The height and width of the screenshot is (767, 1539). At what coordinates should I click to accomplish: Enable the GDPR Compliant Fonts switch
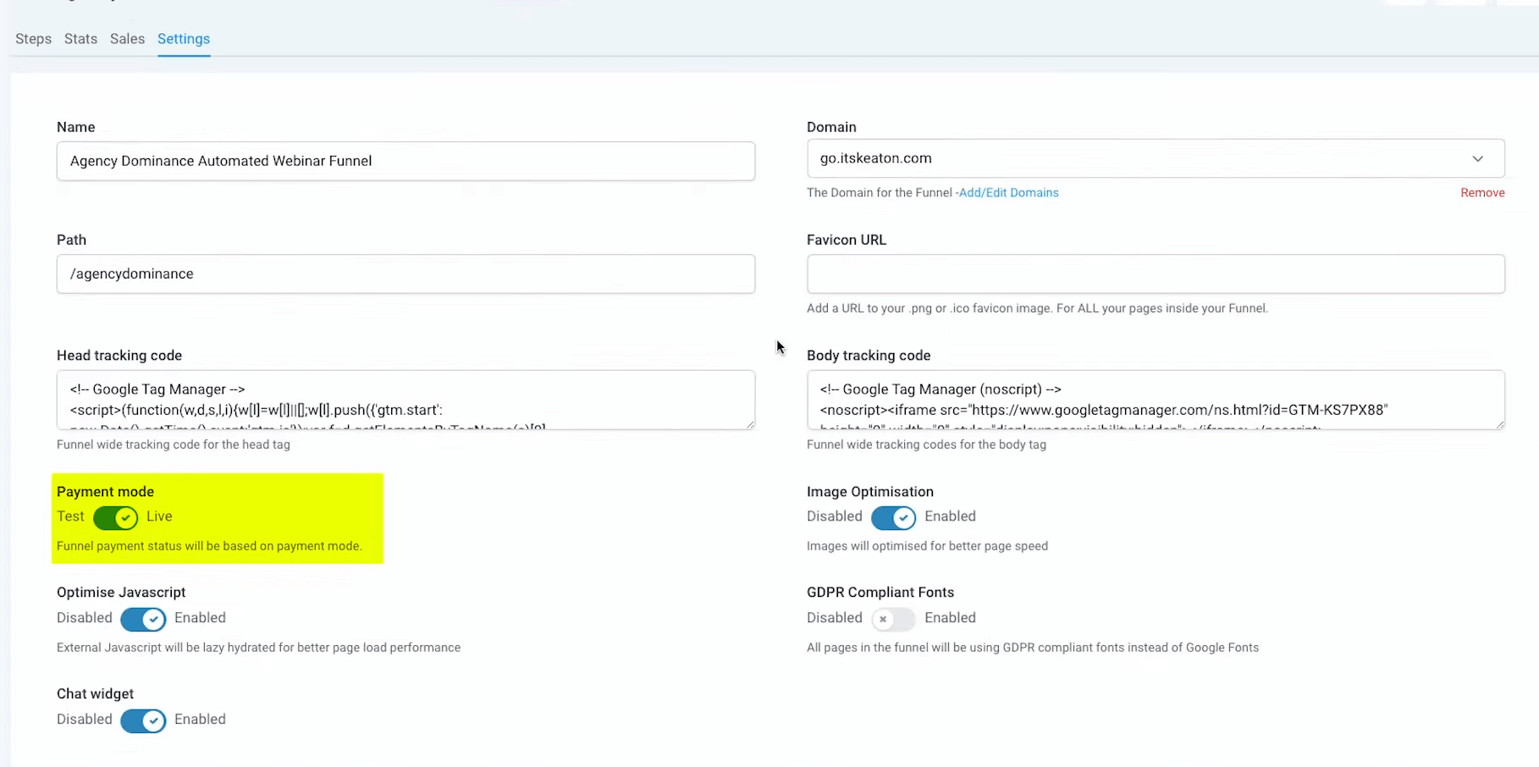click(893, 619)
